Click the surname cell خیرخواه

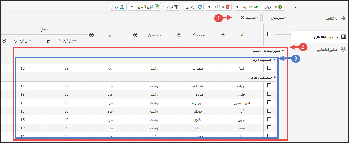click(198, 103)
